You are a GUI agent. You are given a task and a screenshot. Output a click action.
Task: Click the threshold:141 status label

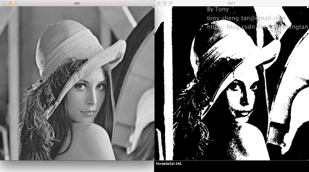point(169,164)
